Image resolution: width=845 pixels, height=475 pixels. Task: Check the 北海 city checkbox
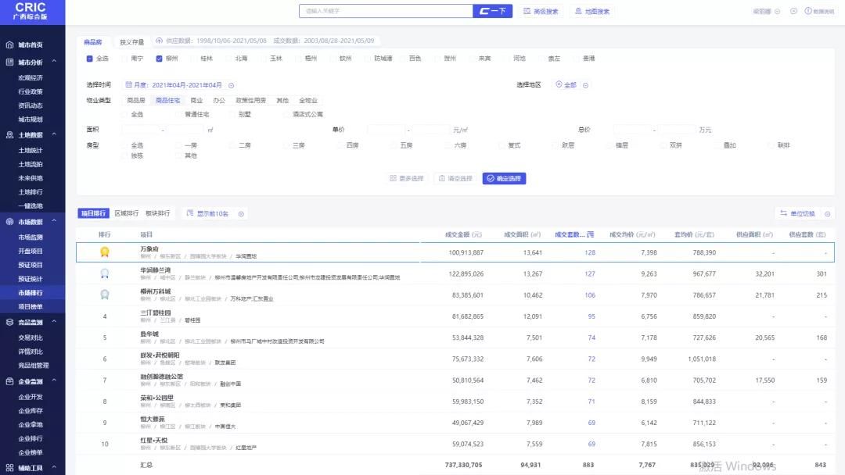[228, 58]
